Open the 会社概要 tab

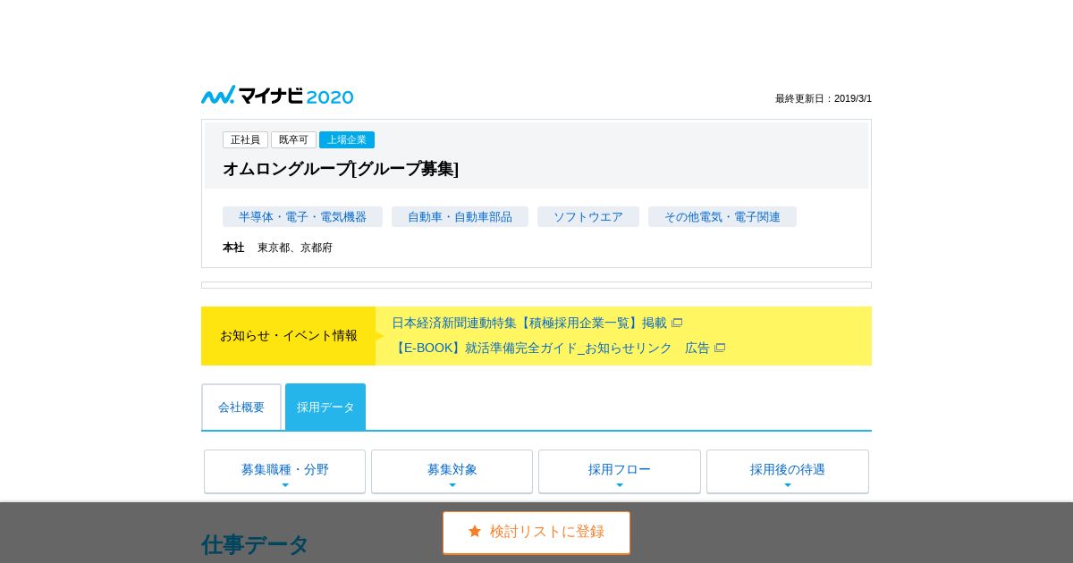[x=241, y=407]
